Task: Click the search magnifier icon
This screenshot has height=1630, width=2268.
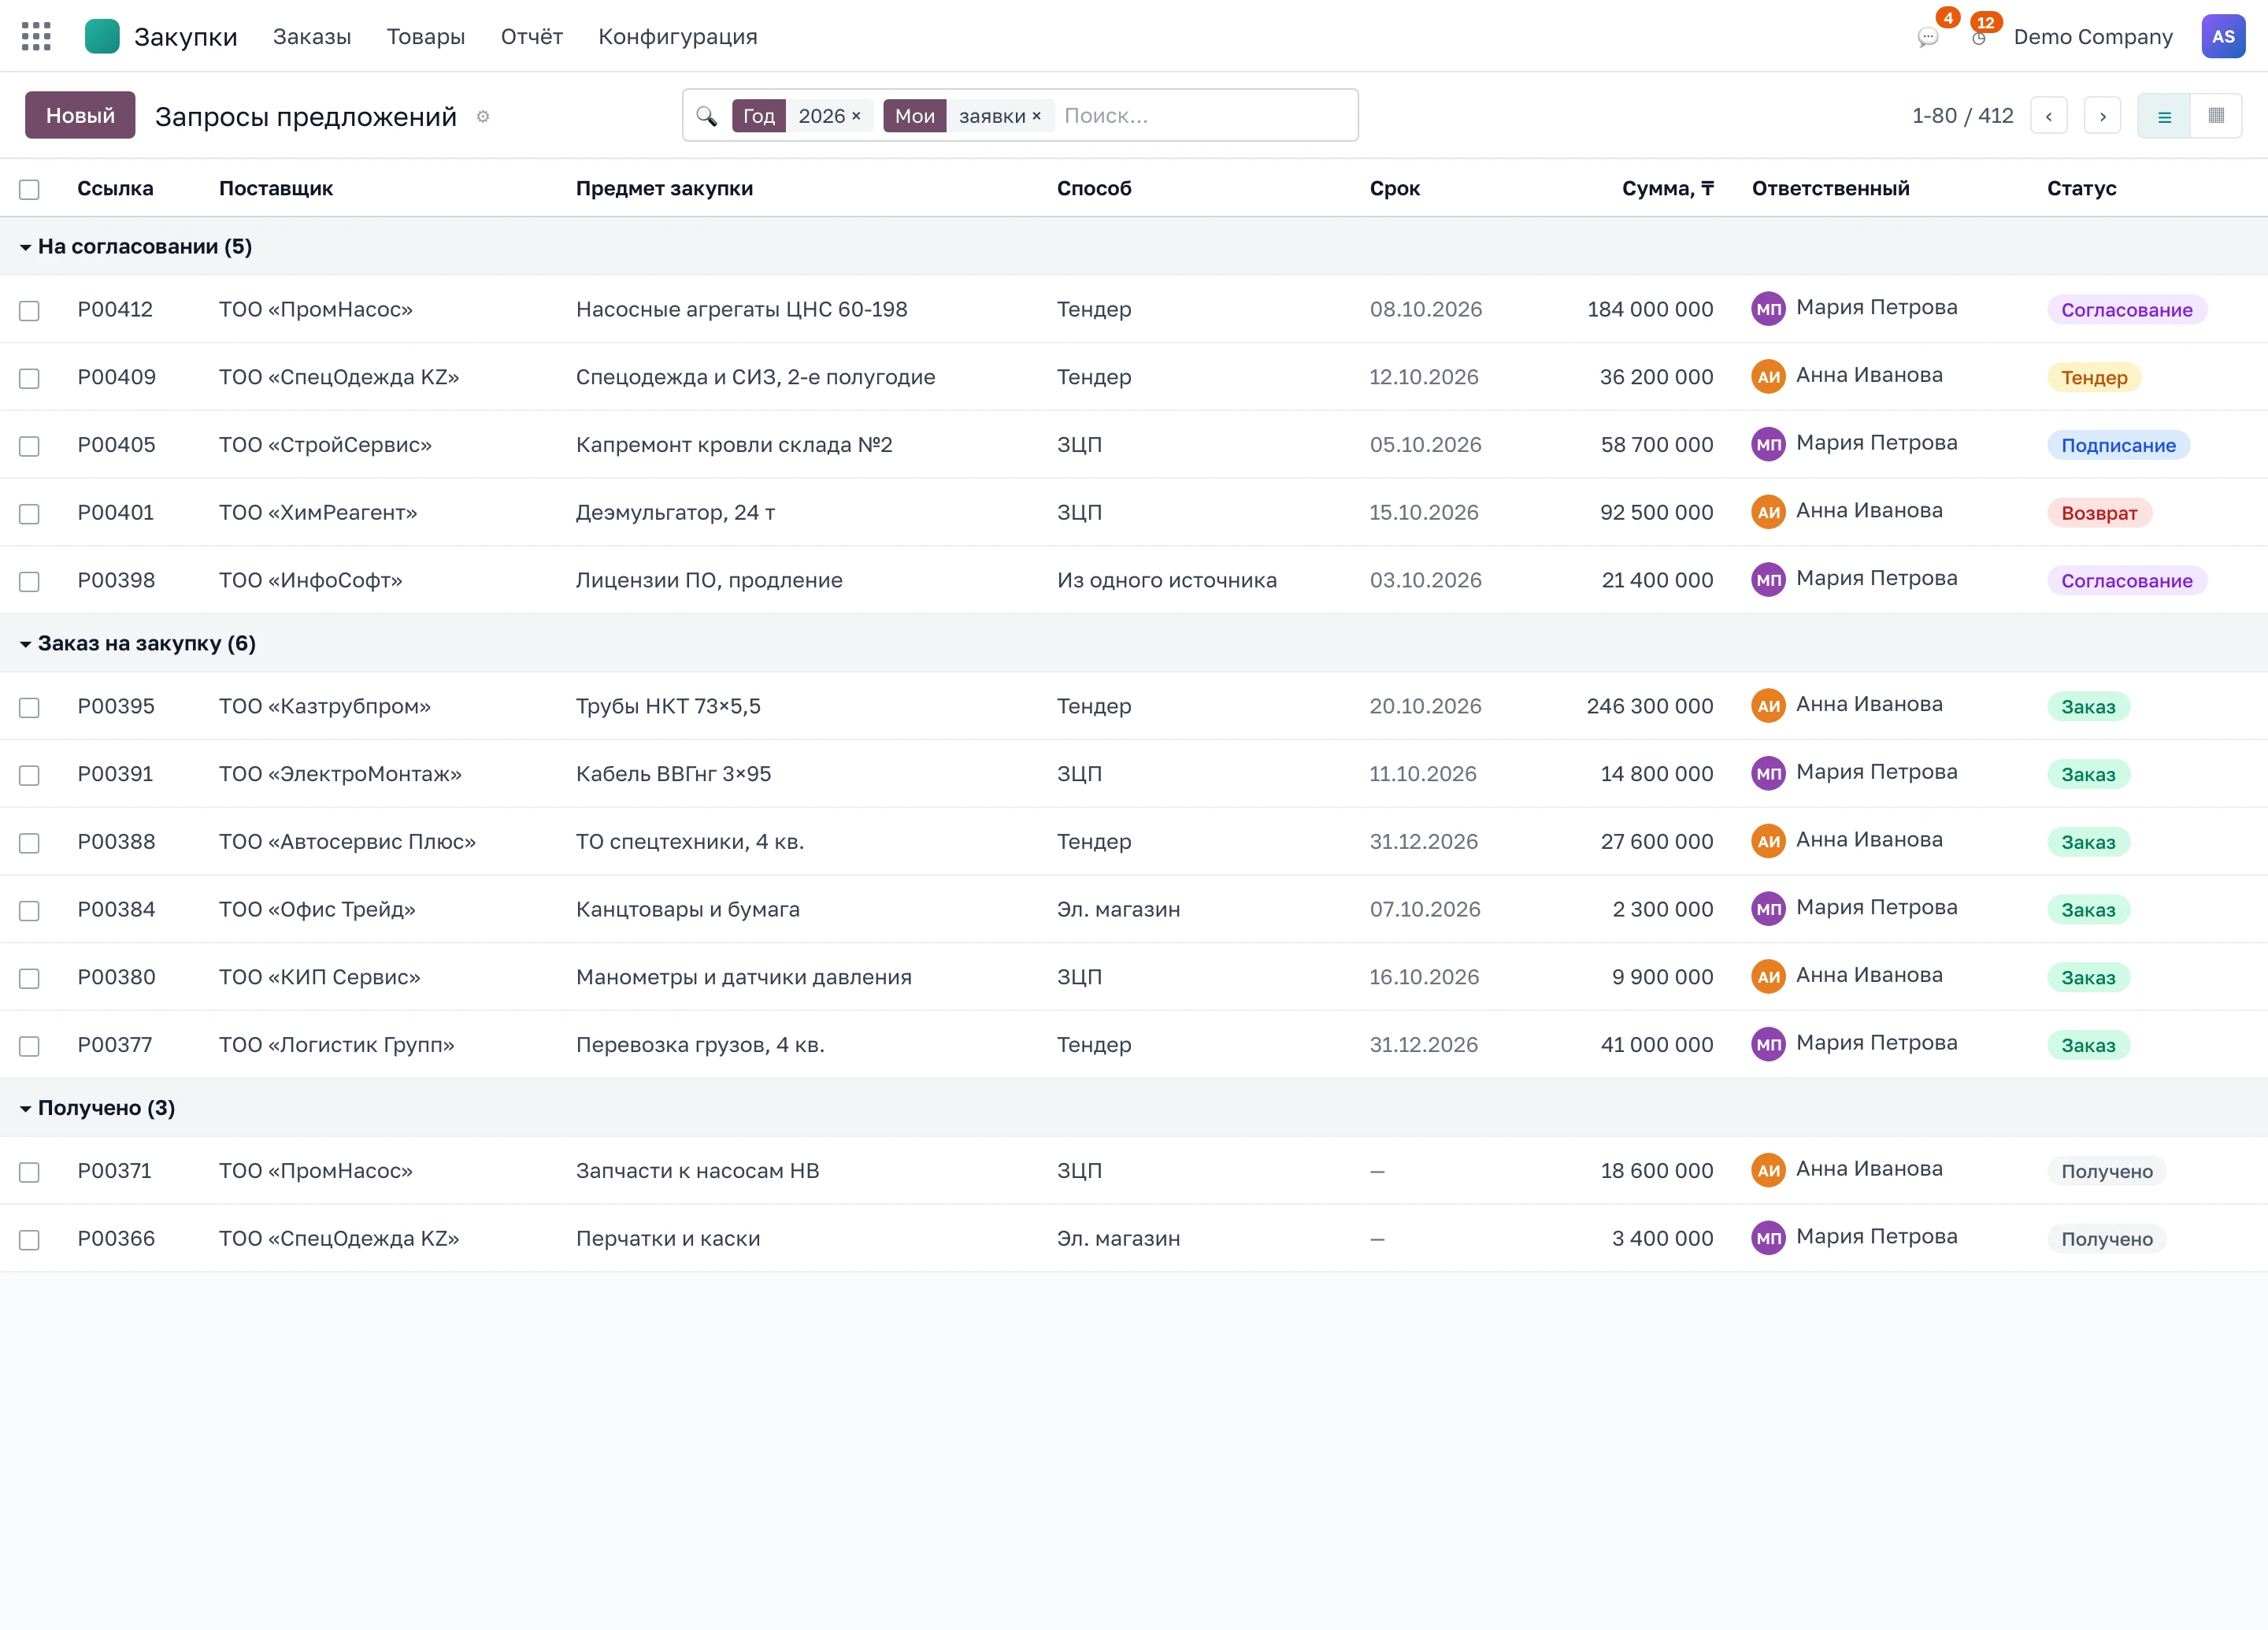Action: (707, 116)
